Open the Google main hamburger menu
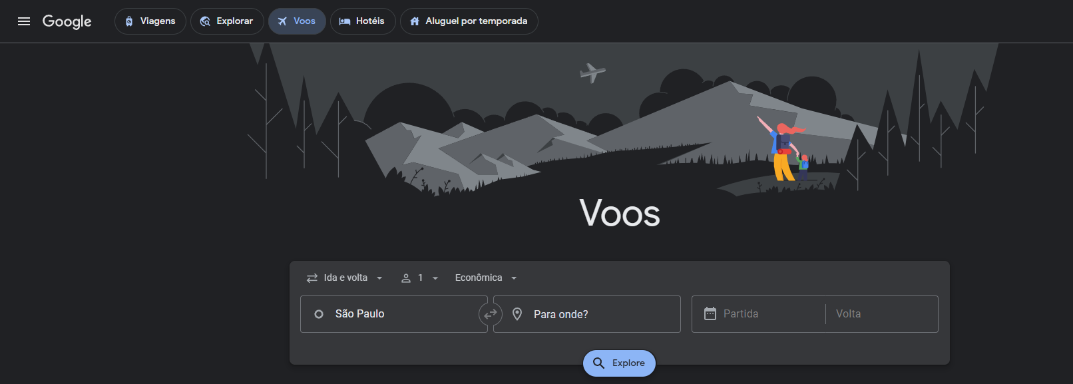 tap(24, 21)
